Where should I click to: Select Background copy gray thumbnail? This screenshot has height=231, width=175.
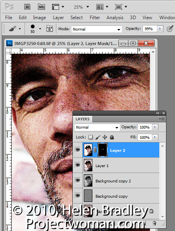[x=88, y=196]
